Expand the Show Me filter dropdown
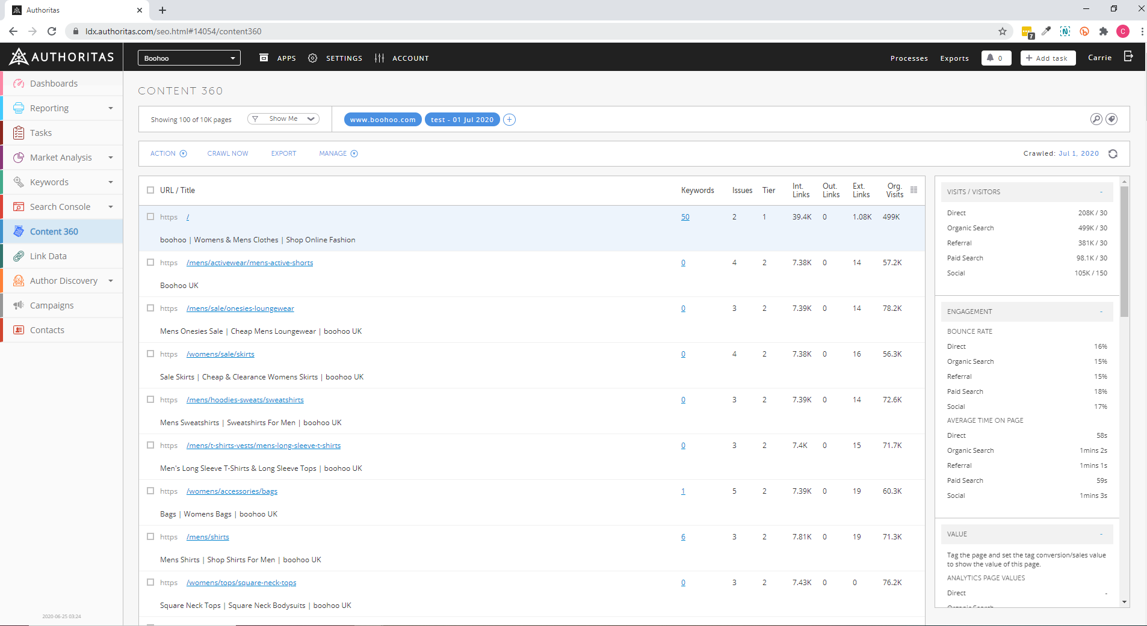The width and height of the screenshot is (1147, 626). (x=283, y=119)
